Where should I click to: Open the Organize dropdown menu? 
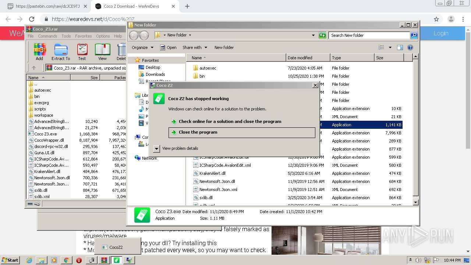click(x=142, y=47)
